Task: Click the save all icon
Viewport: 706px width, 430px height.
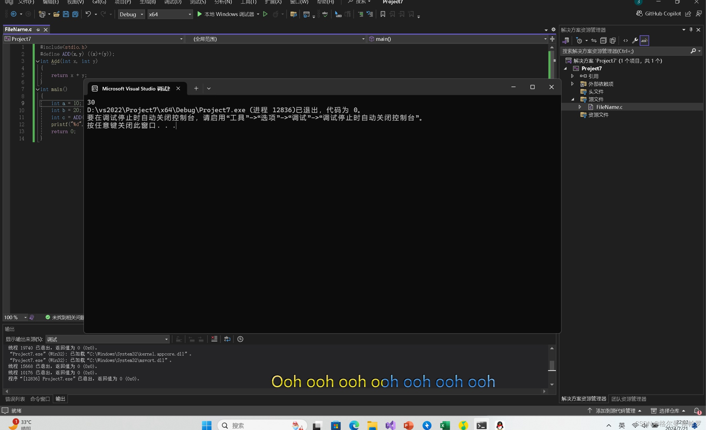Action: tap(75, 14)
